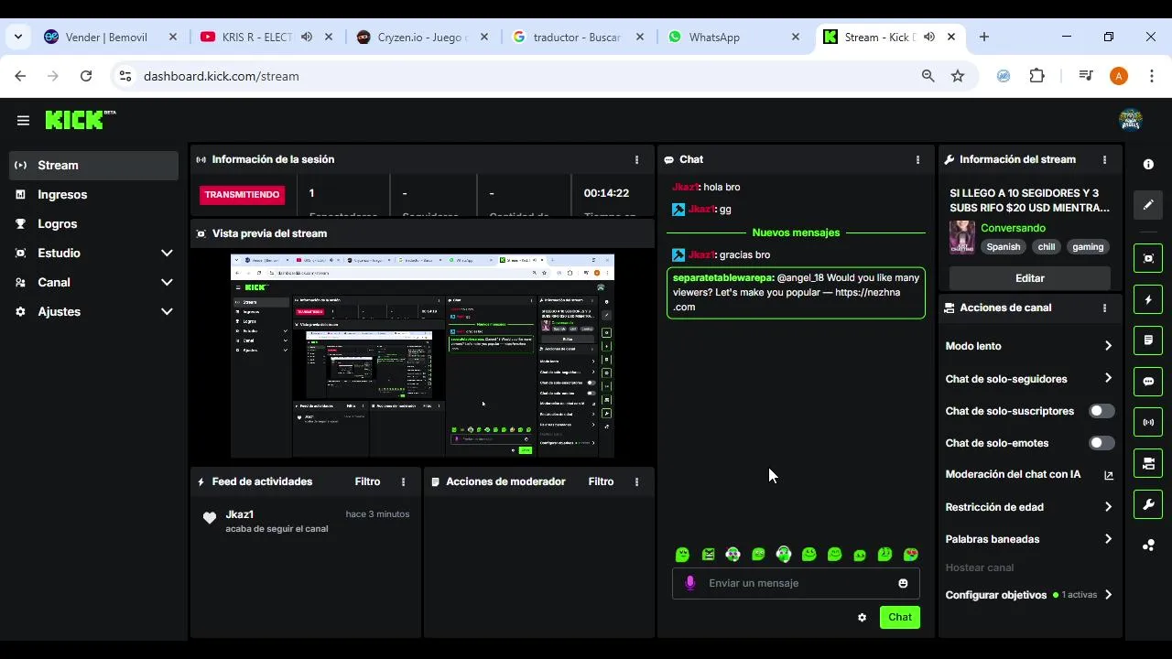Open the browser tab search dropdown arrow

click(17, 37)
